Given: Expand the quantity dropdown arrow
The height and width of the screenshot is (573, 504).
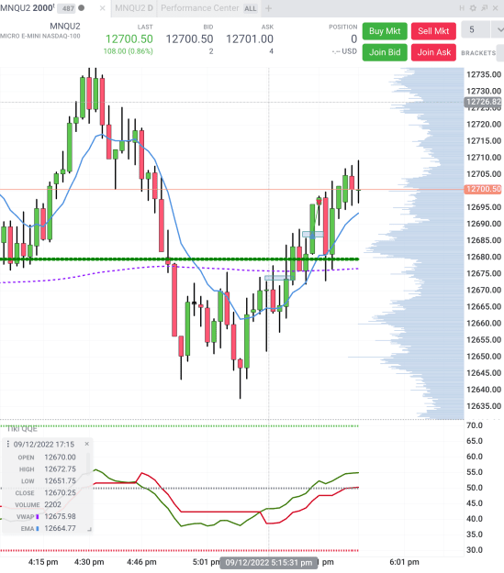Looking at the screenshot, I should 499,30.
